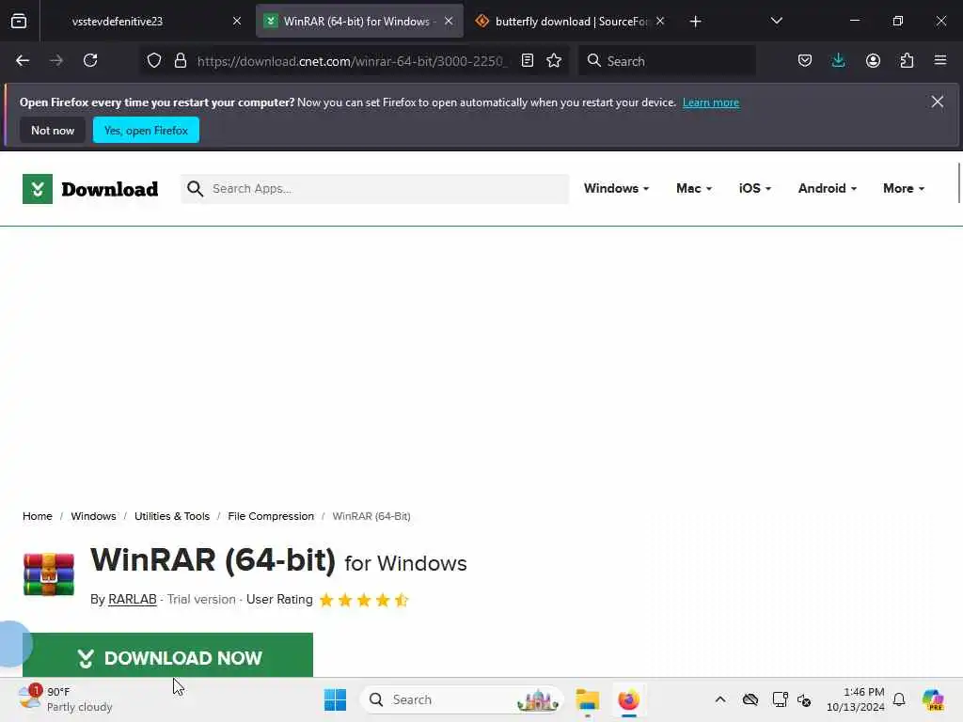Focus the Firefox Search box
The height and width of the screenshot is (722, 963).
[x=667, y=61]
